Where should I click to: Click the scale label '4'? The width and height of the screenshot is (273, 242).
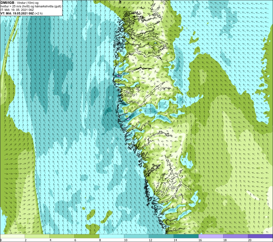tap(50, 240)
